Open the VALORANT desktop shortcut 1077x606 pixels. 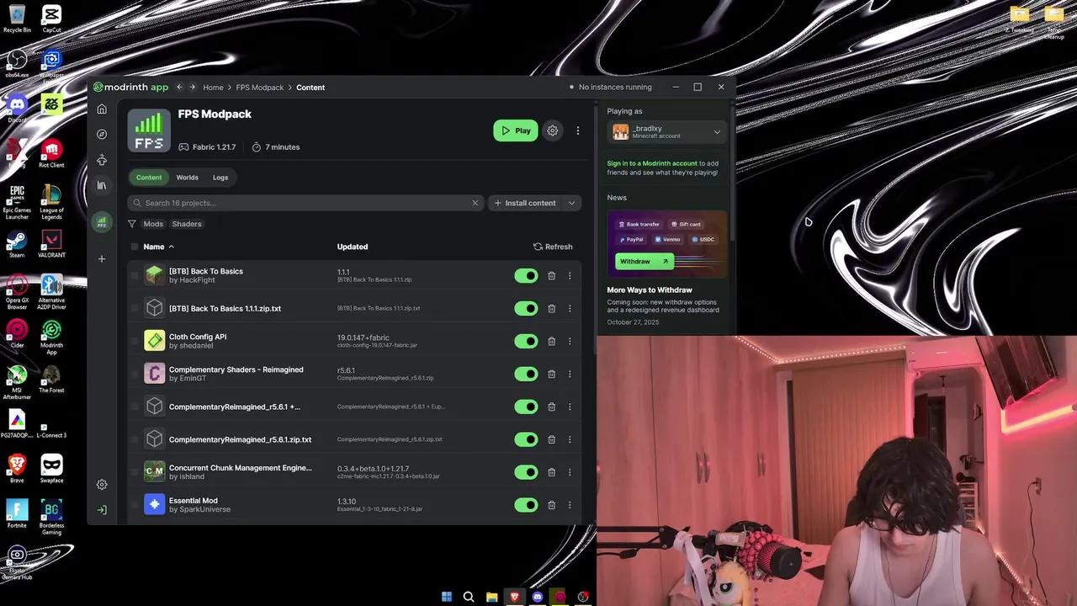[x=51, y=245]
